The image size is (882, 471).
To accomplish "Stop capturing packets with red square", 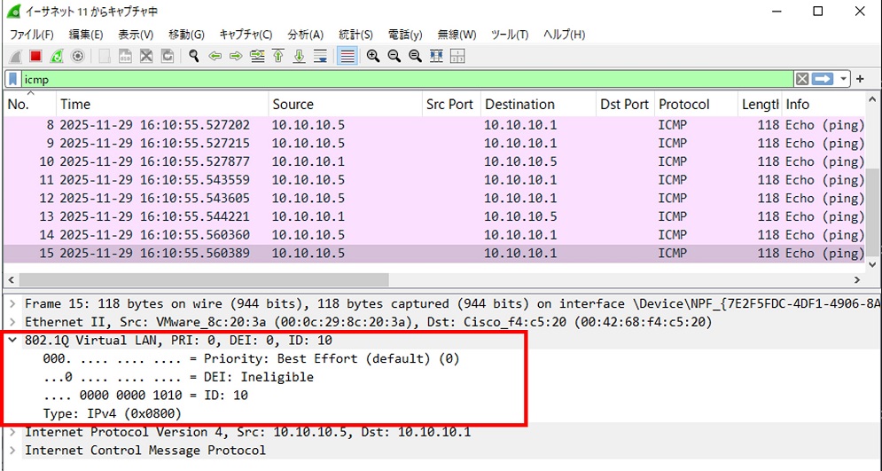I will pos(35,56).
